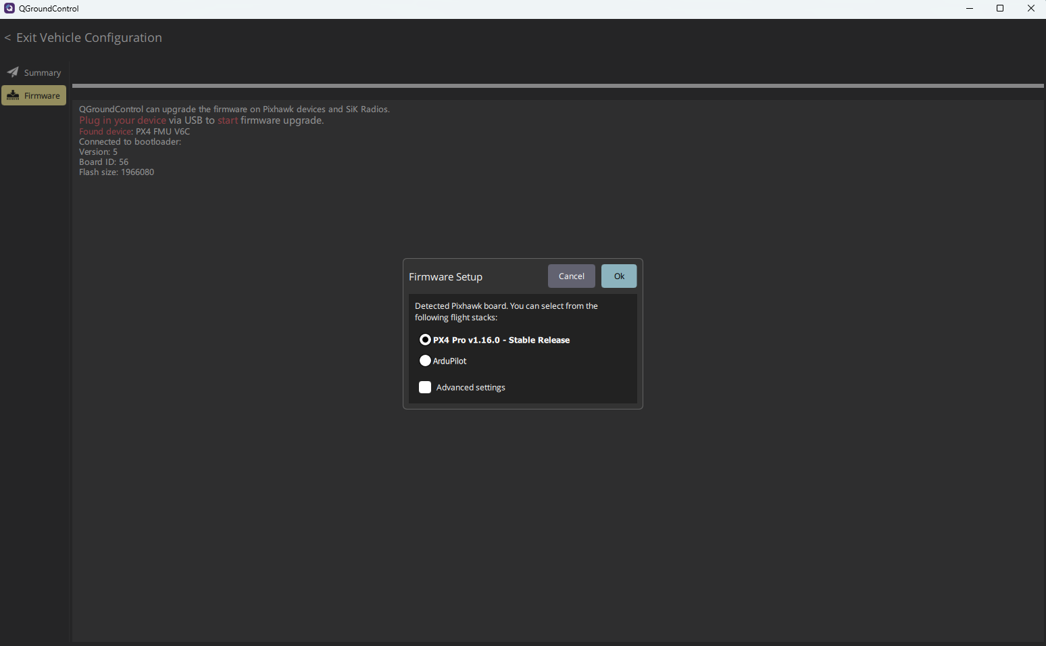Select the ArduPilot flight stack radio button
Screen dimensions: 1046x646
425,361
